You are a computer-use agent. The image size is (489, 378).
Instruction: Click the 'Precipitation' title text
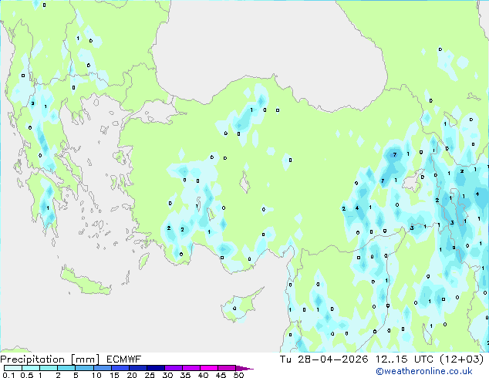pyautogui.click(x=32, y=359)
